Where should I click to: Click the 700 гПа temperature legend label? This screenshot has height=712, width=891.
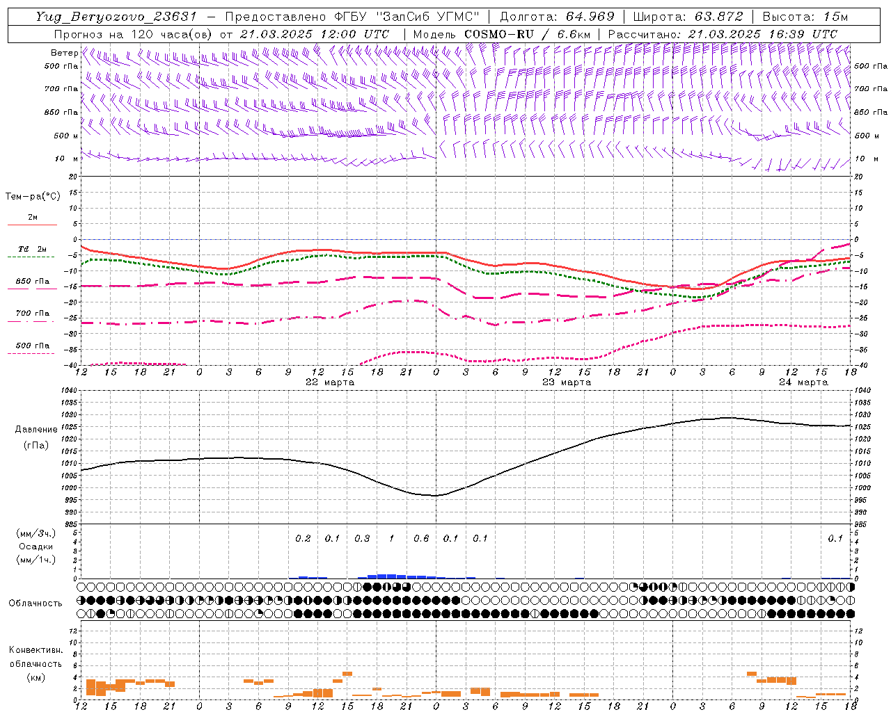click(x=33, y=314)
